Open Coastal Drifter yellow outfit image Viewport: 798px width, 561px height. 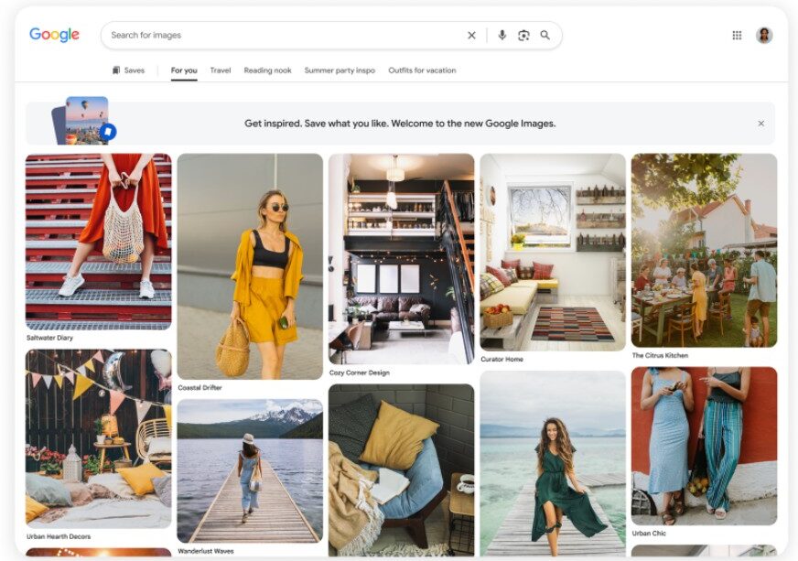click(250, 266)
